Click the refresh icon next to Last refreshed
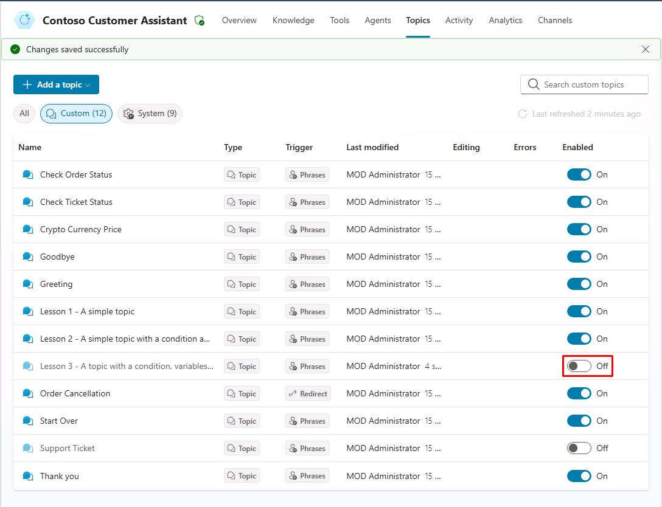Image resolution: width=662 pixels, height=507 pixels. point(523,114)
